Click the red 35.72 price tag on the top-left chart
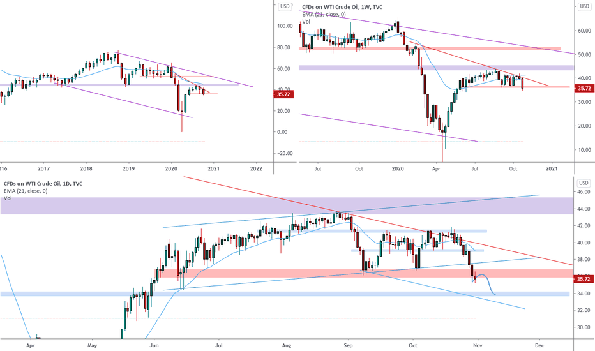The image size is (595, 351). tap(283, 94)
